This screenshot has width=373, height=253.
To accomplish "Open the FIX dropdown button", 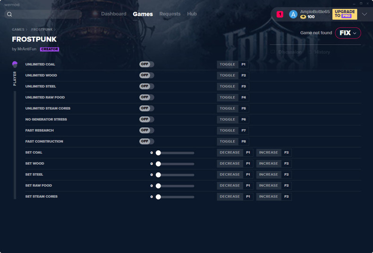I will click(x=348, y=33).
